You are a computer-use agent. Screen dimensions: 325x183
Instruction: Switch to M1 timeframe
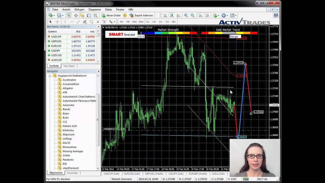[x=121, y=22]
